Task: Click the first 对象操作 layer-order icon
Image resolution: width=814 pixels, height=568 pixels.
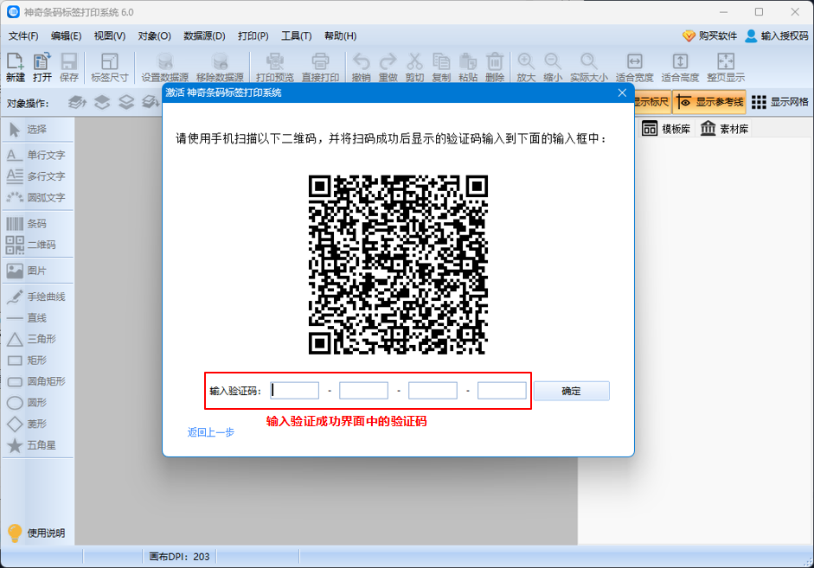Action: (77, 102)
